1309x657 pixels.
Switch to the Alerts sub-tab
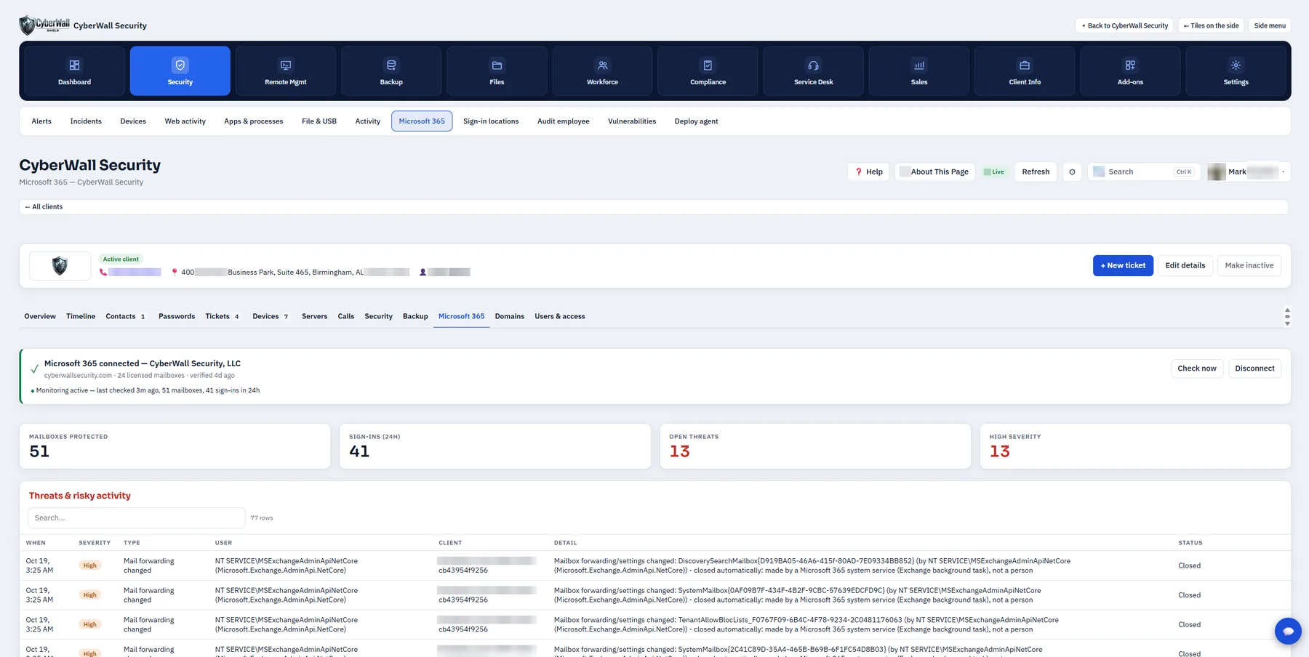[x=41, y=121]
